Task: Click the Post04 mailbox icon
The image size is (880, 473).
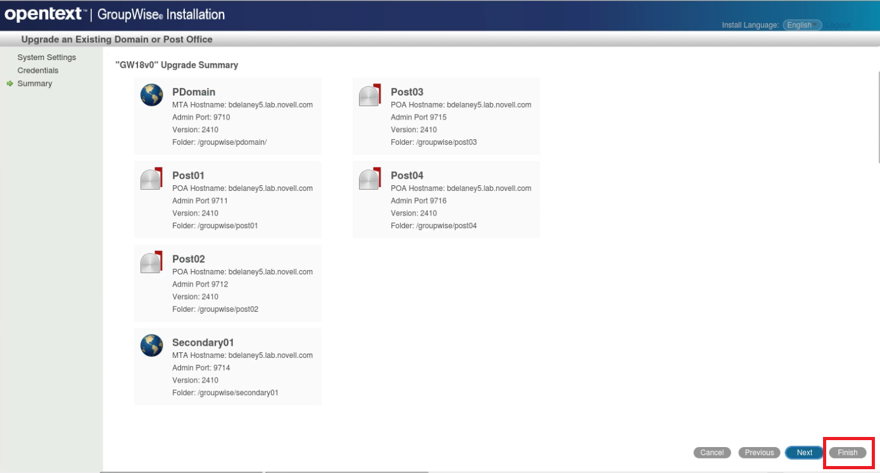Action: [x=370, y=178]
